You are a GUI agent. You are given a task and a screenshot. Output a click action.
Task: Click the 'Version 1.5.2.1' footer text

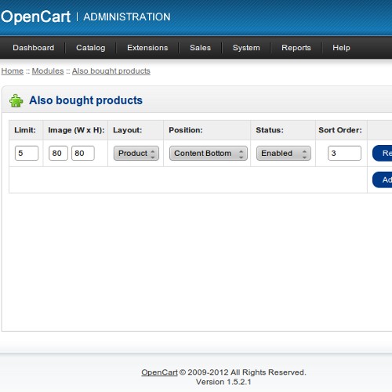[x=223, y=382]
